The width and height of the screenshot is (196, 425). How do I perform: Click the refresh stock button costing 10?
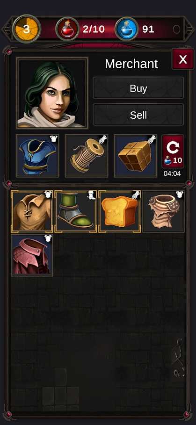[173, 151]
